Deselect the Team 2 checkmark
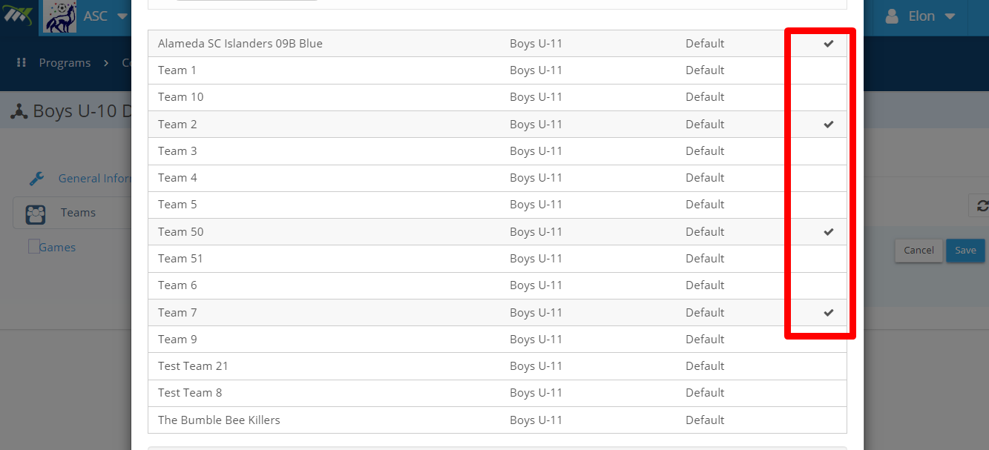The height and width of the screenshot is (450, 989). (829, 125)
